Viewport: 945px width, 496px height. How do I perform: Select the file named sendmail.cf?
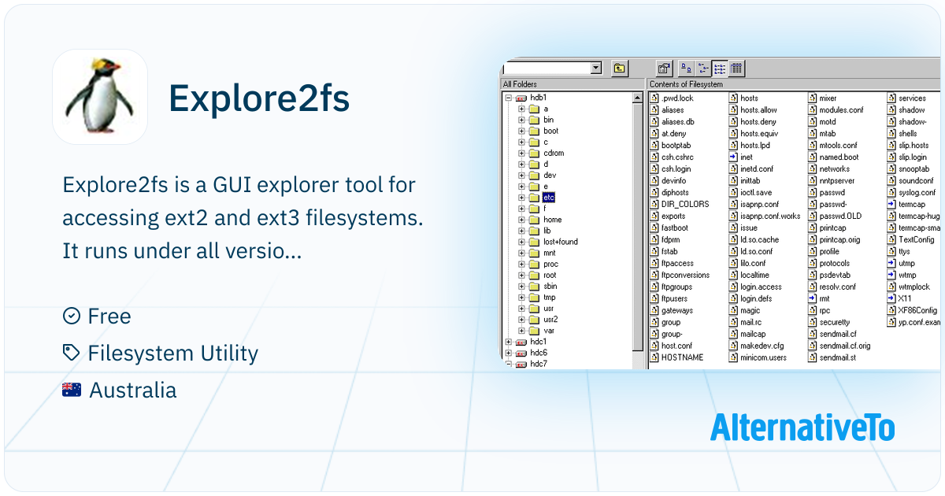[838, 334]
